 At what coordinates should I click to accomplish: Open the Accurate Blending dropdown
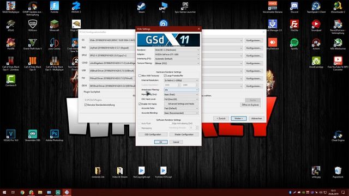(181, 113)
